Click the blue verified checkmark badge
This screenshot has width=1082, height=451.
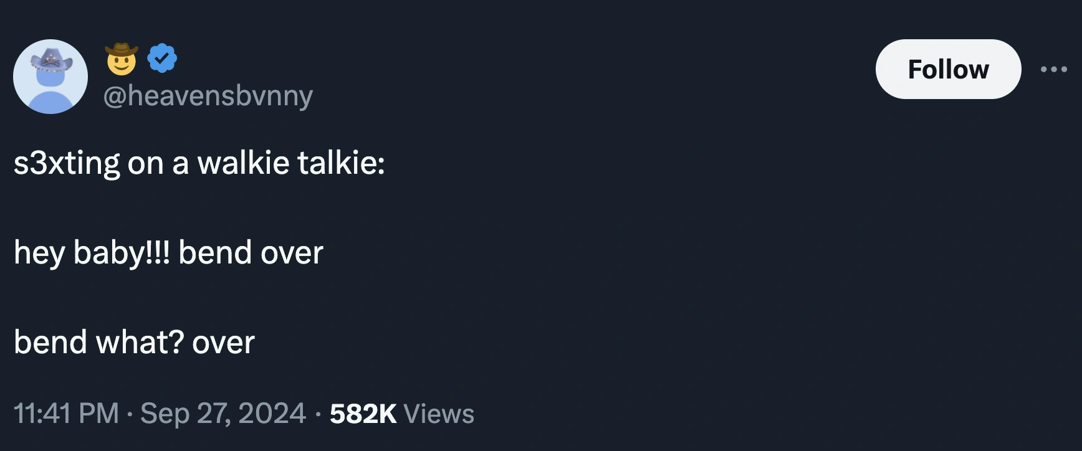pos(162,59)
